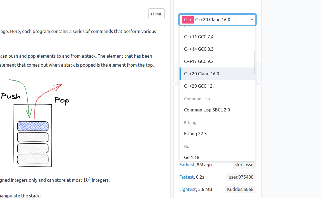Select C++11 GCC 7.4 from the list
321x198 pixels.
199,37
